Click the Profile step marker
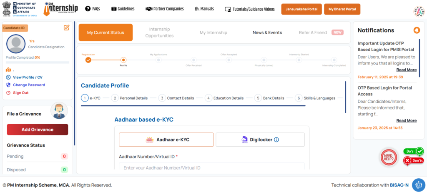Viewport: 427px width, 192px height. tap(123, 60)
